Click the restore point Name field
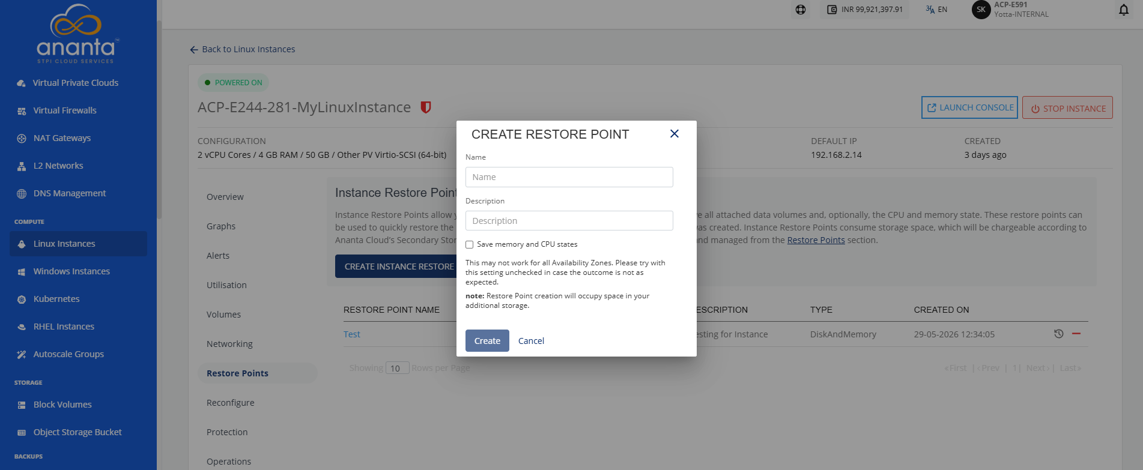Screen dimensions: 1143x470 pyautogui.click(x=569, y=177)
